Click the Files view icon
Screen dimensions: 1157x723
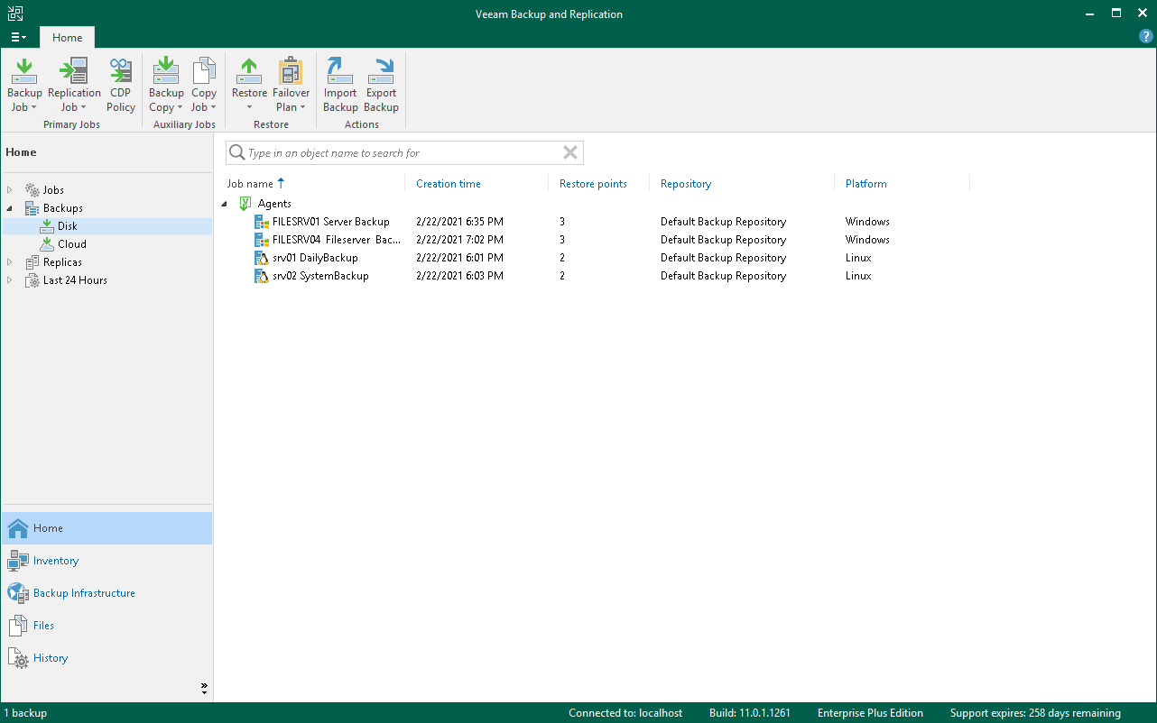pos(18,626)
